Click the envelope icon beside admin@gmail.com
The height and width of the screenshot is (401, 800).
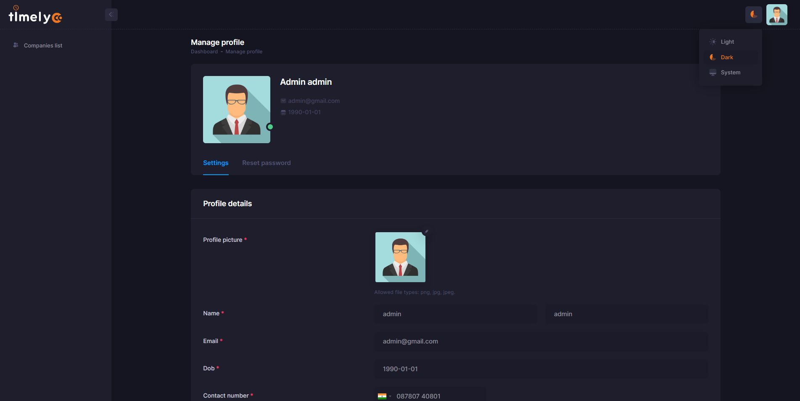[x=283, y=101]
